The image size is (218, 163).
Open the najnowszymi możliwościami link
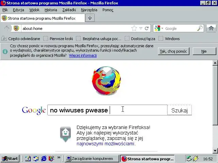[105, 144]
